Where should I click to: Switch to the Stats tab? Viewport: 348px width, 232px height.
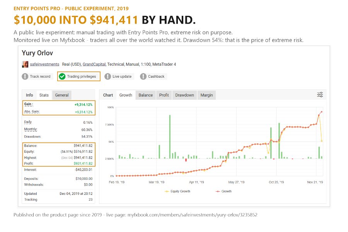click(44, 95)
